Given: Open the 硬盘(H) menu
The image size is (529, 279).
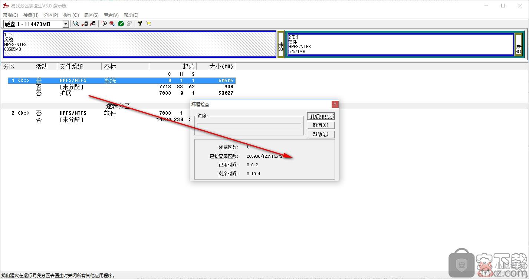Looking at the screenshot, I should (x=31, y=15).
